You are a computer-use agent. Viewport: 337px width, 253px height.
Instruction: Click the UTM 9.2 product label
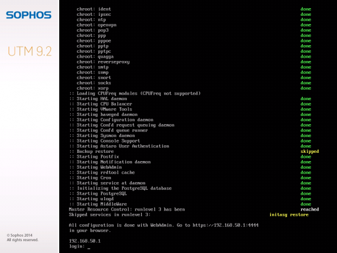(x=30, y=51)
